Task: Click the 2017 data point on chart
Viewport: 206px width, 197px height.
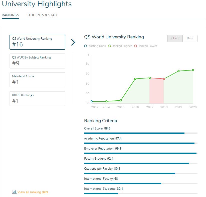Action: pyautogui.click(x=150, y=78)
